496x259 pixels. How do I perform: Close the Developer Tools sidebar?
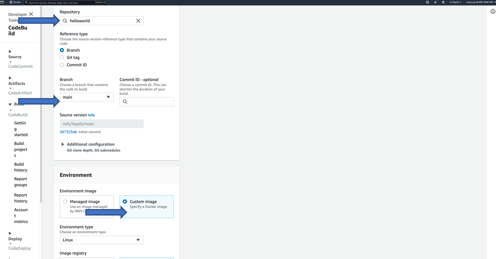click(x=31, y=14)
